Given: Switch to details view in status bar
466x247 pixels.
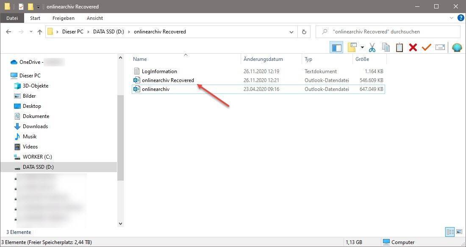Looking at the screenshot, I should point(449,232).
